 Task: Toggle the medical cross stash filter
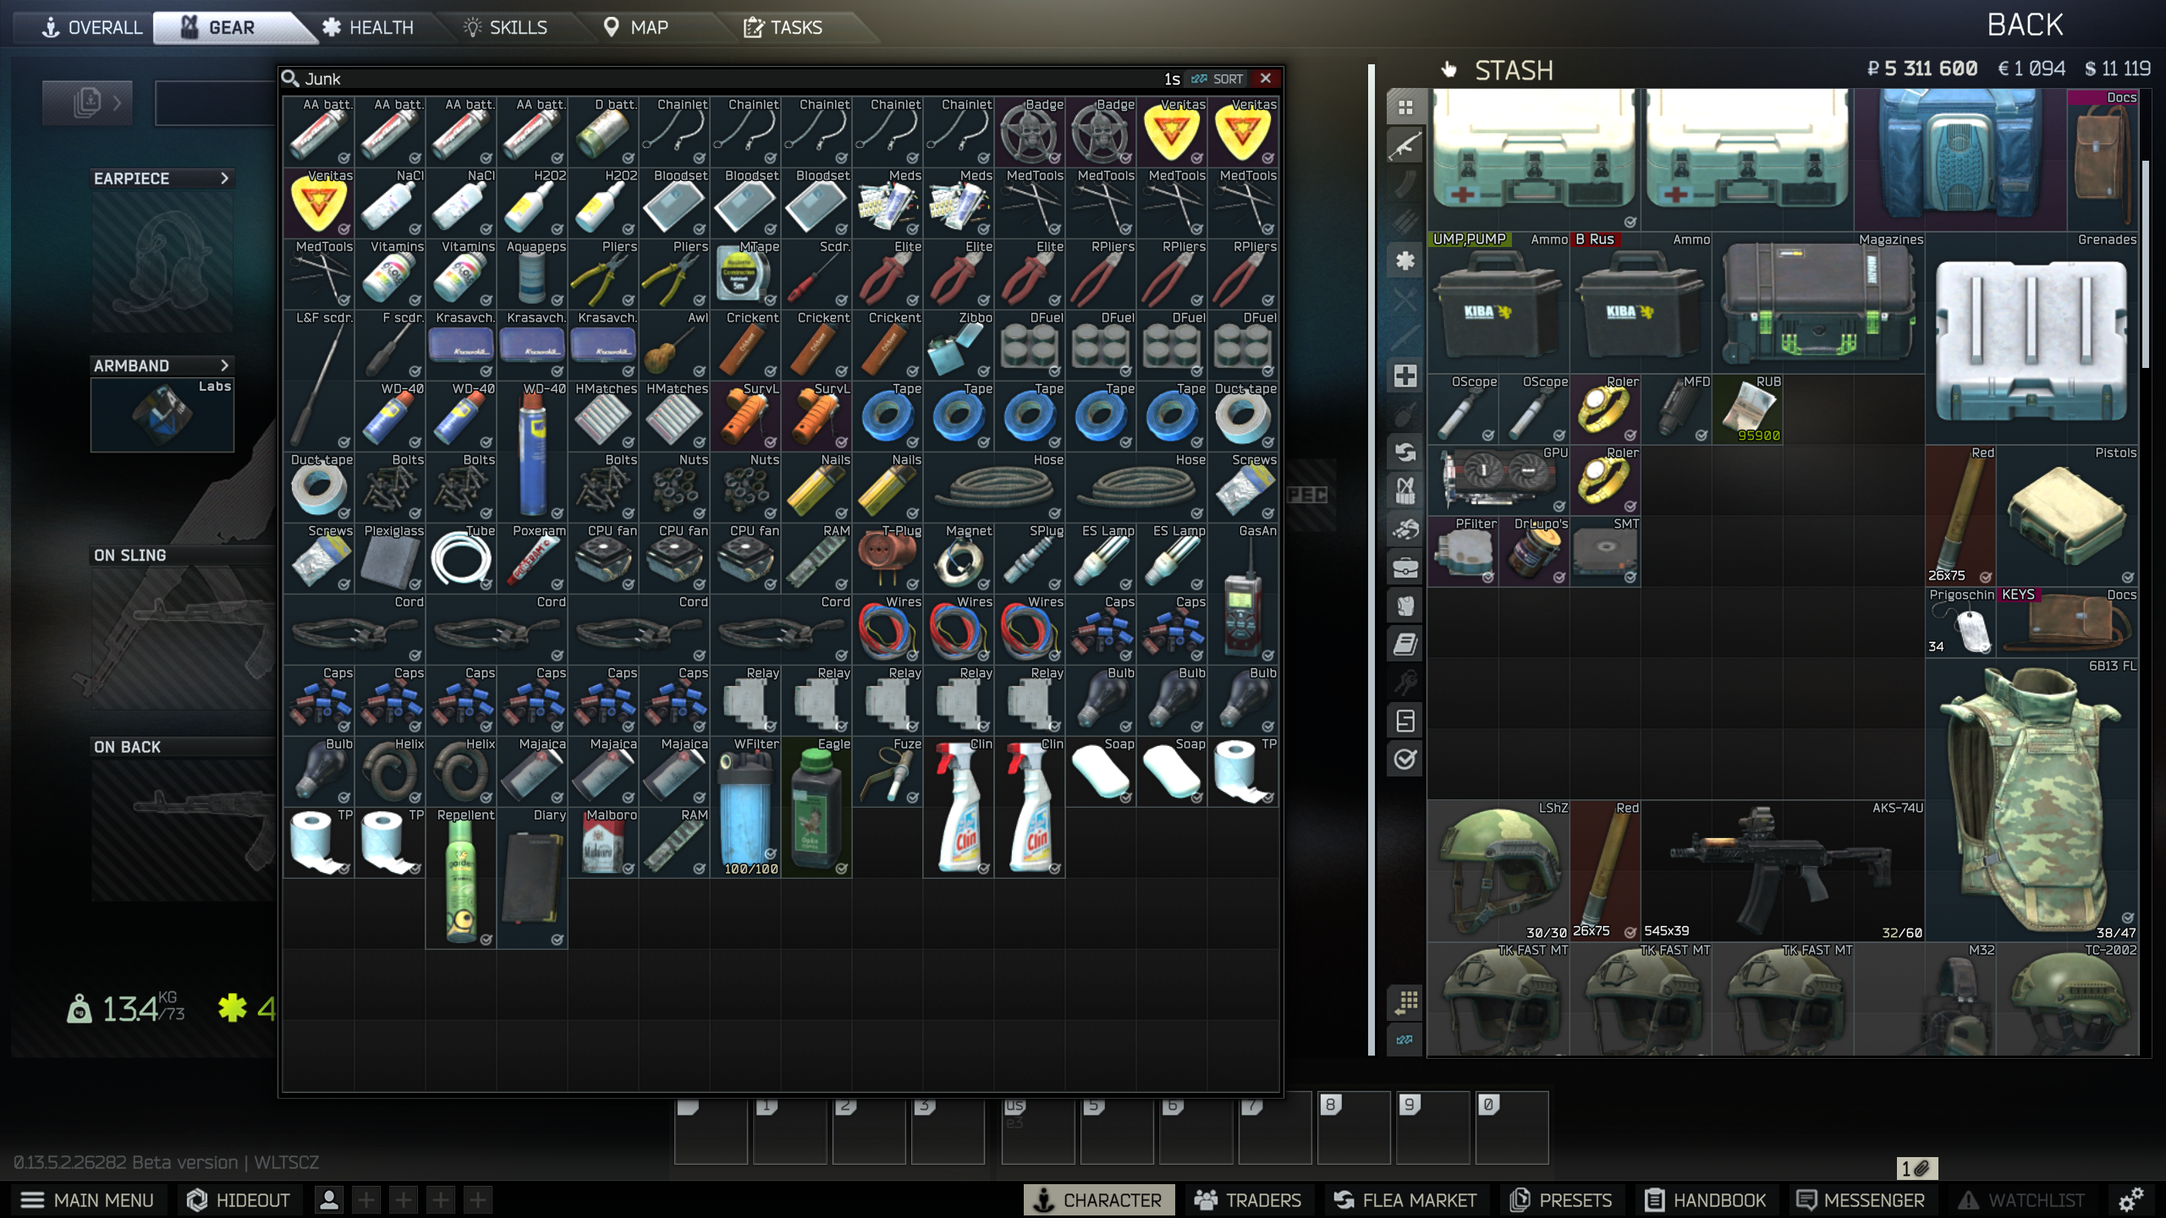coord(1405,376)
